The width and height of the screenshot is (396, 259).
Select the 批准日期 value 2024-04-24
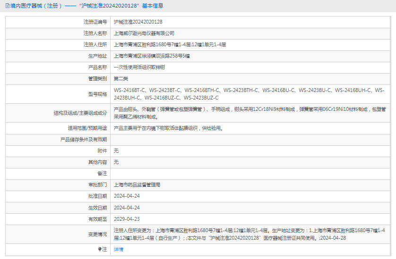coord(127,196)
